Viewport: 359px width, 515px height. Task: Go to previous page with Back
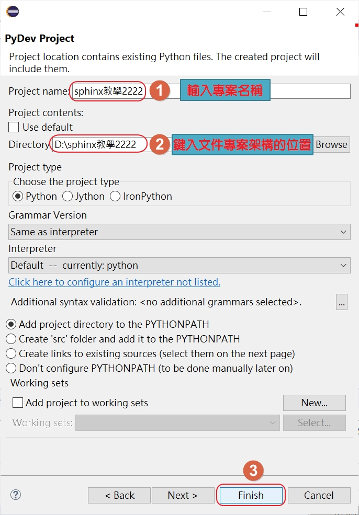(x=119, y=495)
